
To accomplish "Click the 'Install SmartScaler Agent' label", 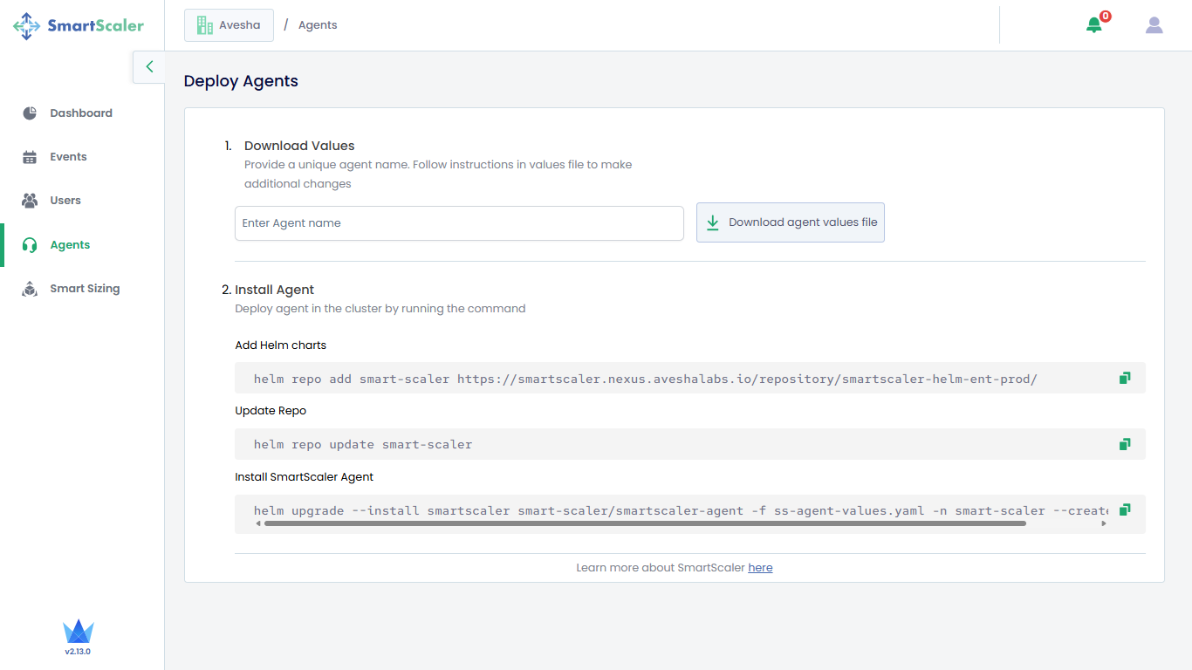I will (x=304, y=477).
